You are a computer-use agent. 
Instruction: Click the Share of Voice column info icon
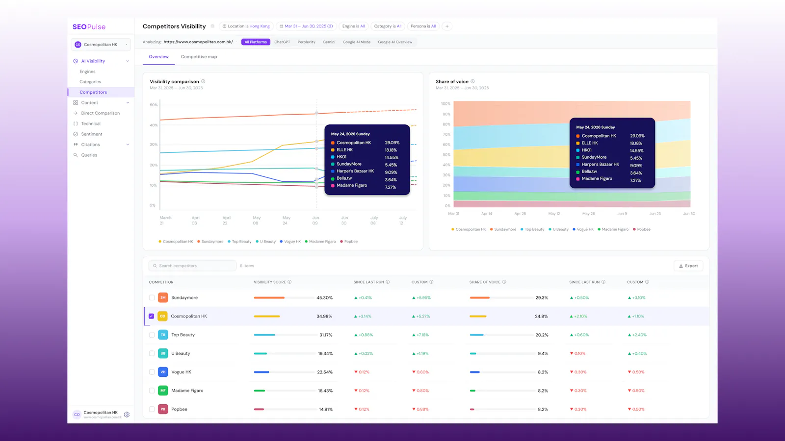504,282
